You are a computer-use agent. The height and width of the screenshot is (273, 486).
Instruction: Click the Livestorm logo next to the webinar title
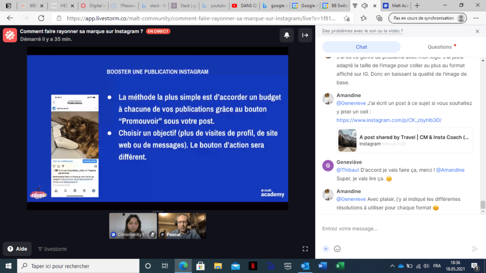point(9,35)
